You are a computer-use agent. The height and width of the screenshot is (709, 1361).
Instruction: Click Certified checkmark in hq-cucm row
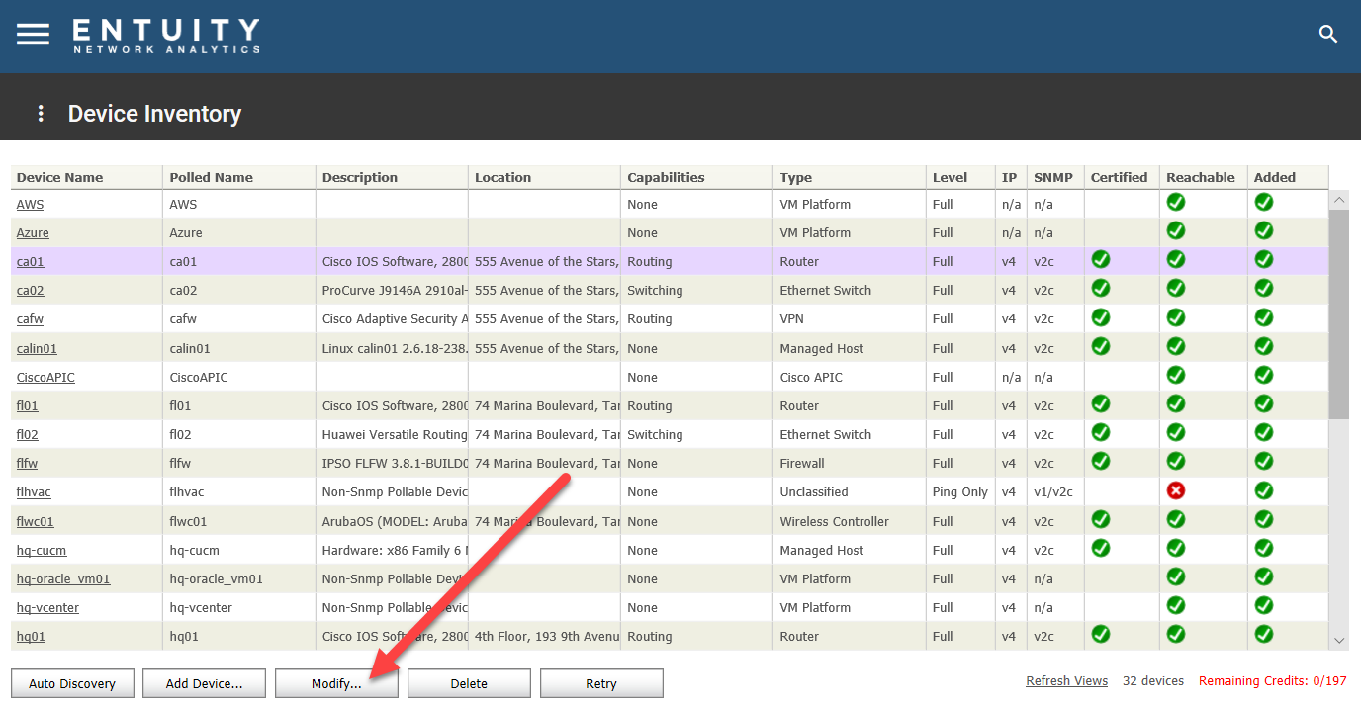click(x=1100, y=548)
